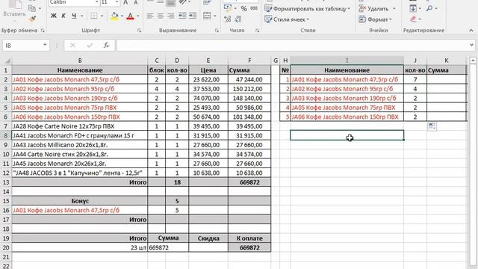Click the Find and Select magnifier
This screenshot has height=269, width=478.
429,8
